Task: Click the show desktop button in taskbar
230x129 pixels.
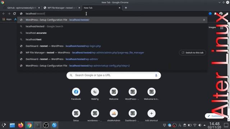Action: [226, 125]
